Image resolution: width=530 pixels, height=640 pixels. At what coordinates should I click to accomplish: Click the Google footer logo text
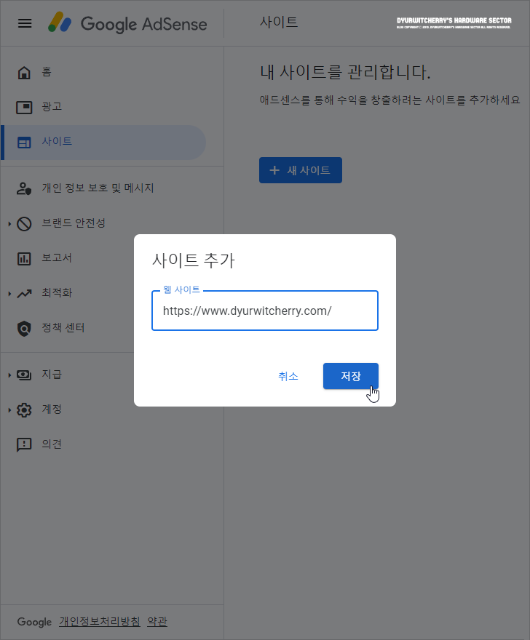pos(34,622)
